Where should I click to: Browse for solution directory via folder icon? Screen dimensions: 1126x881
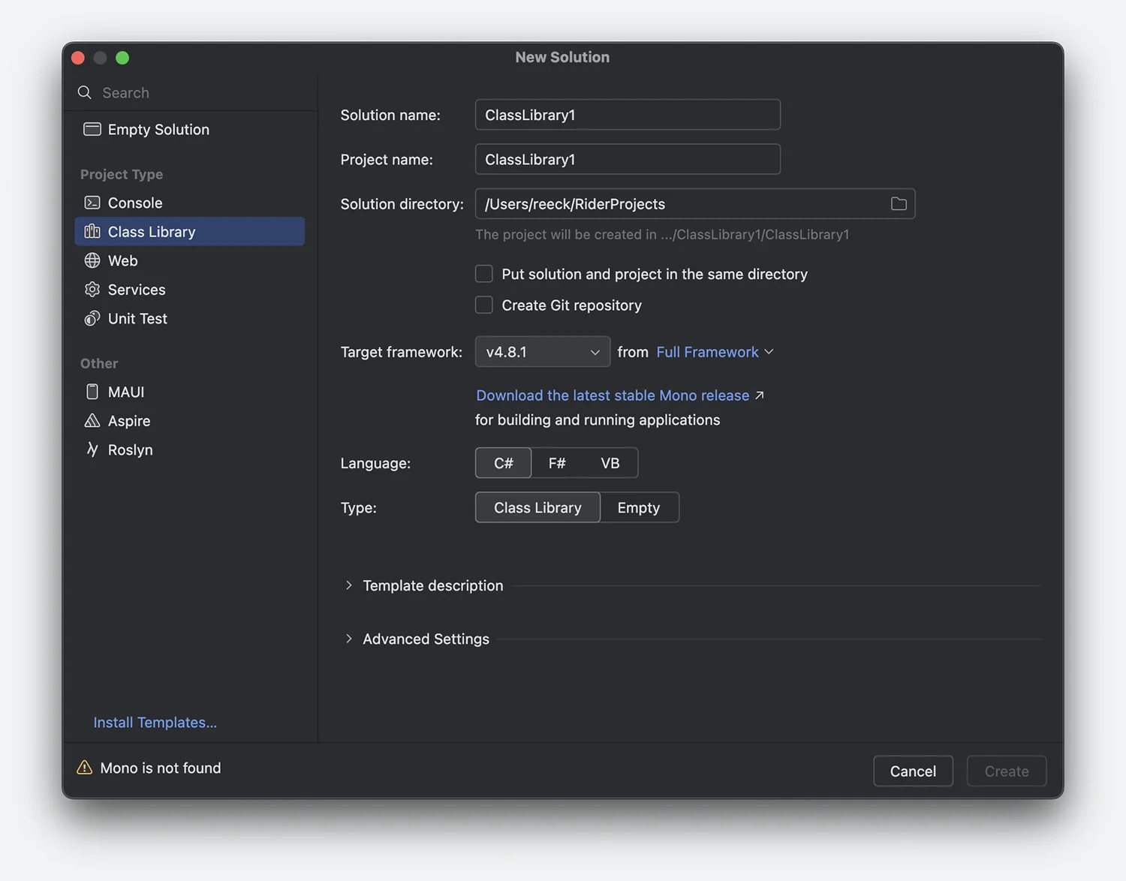tap(898, 204)
